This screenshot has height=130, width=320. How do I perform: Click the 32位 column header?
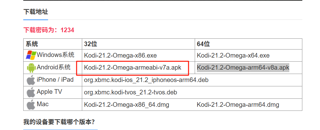[91, 44]
